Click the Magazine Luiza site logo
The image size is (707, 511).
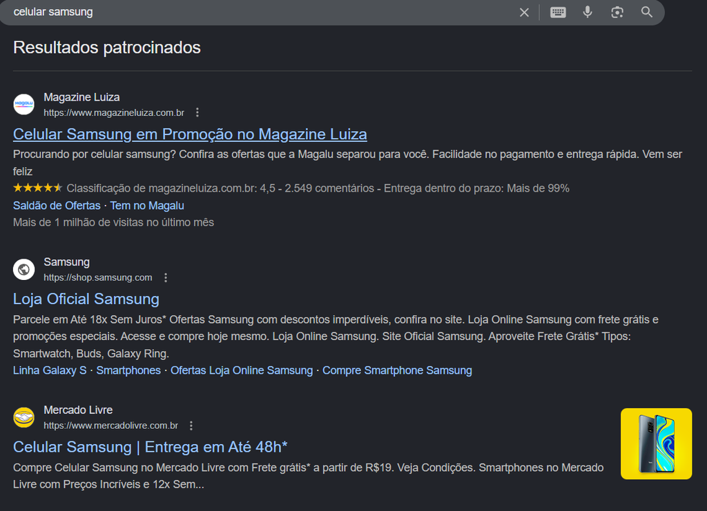[x=23, y=104]
